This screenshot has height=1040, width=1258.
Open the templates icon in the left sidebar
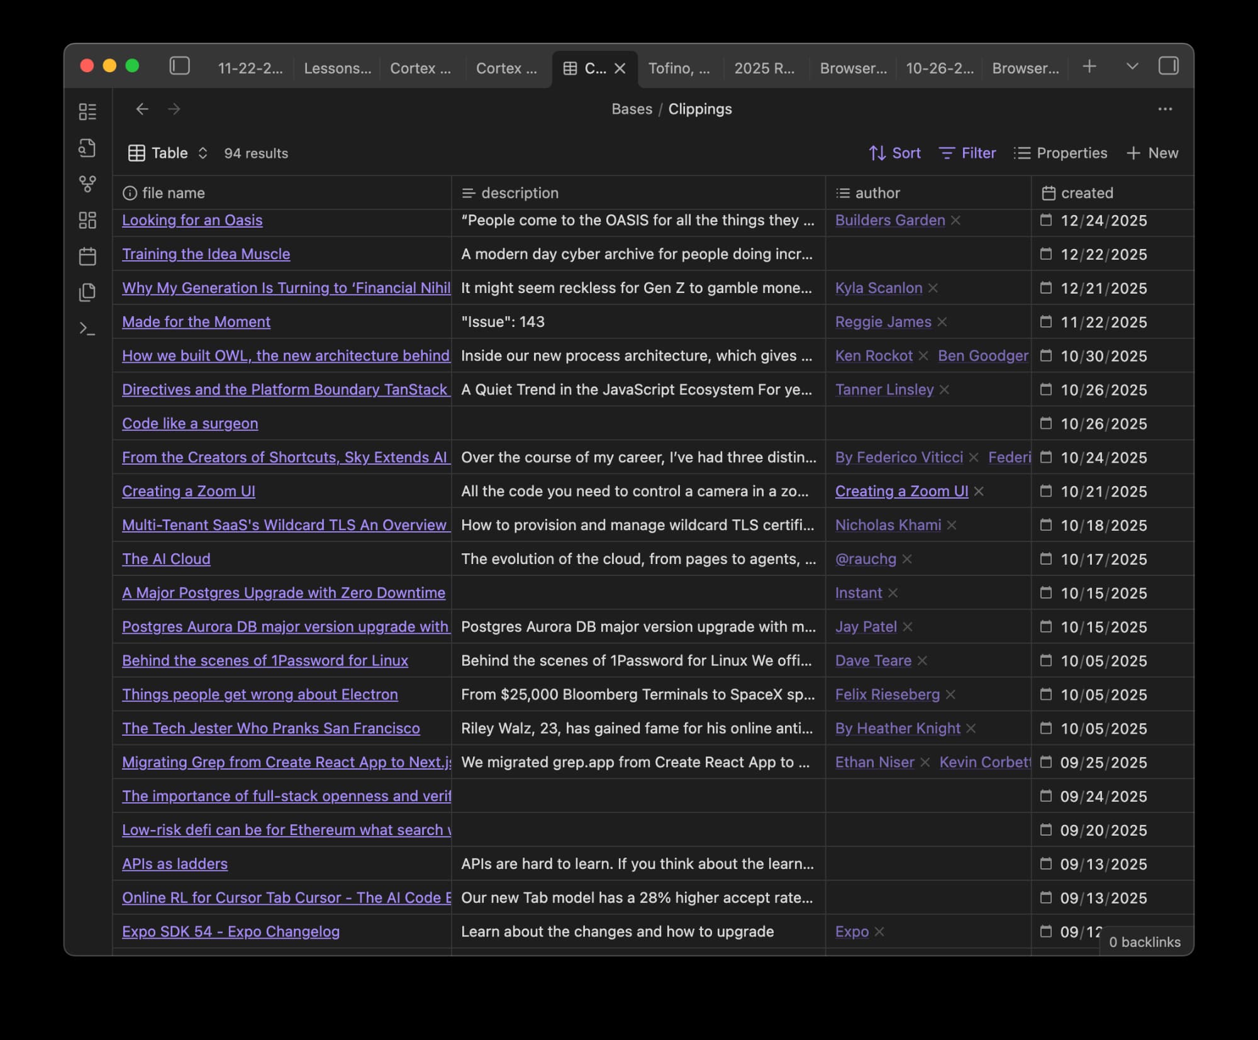[x=88, y=292]
